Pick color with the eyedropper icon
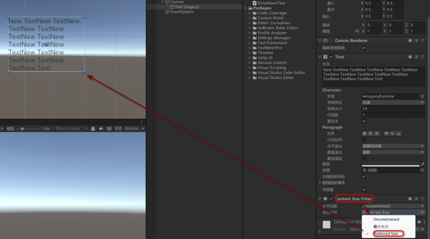 tap(423, 164)
